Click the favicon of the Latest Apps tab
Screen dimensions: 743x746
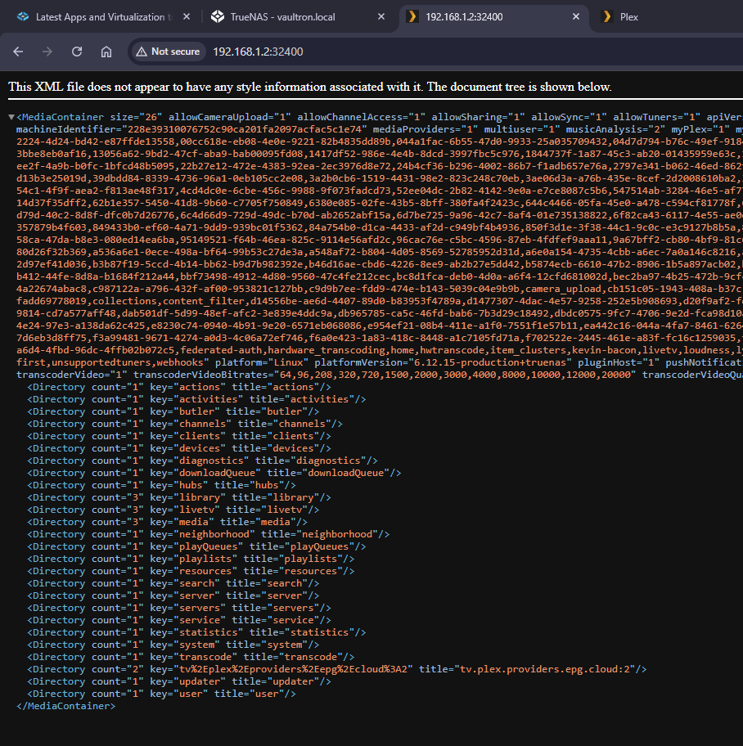coord(23,16)
